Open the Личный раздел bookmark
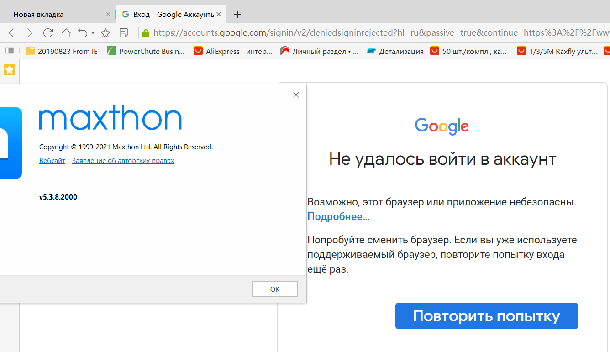Viewport: 610px width, 352px height. click(x=319, y=51)
